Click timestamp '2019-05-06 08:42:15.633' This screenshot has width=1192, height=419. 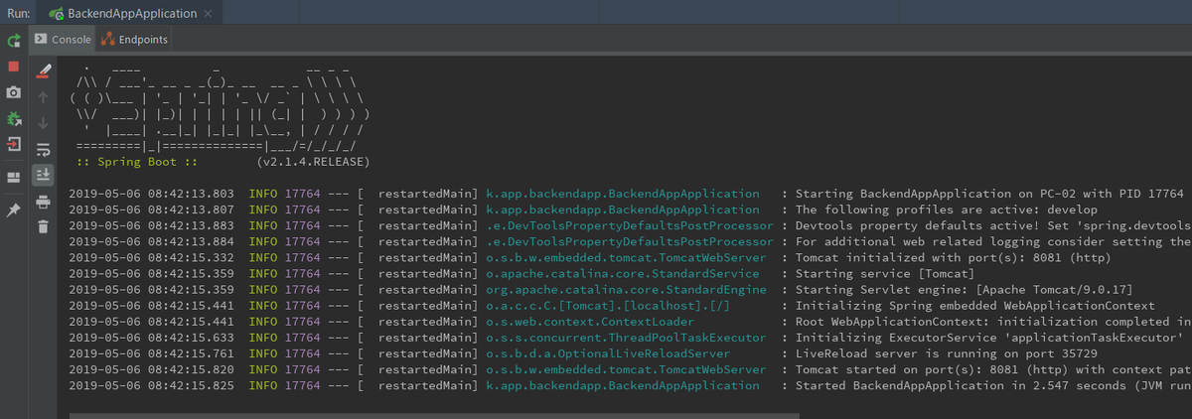152,339
